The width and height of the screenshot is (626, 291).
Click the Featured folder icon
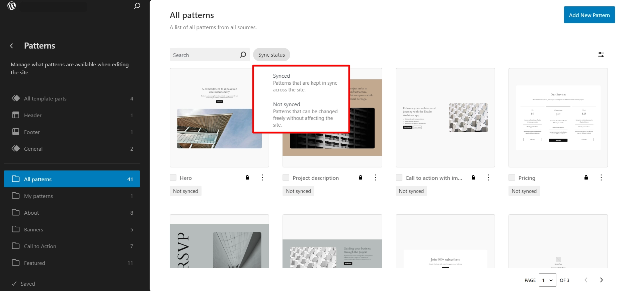pos(16,263)
